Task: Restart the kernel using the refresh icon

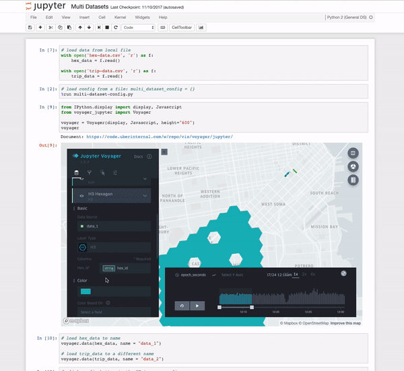Action: click(116, 28)
